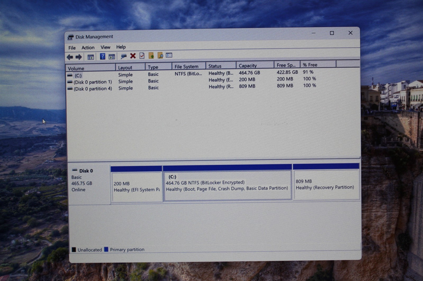Open the File menu
Screen dimensions: 423x281
point(72,48)
